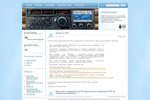
Task: Open QRZ.RU link next to On-line search
Action: [41, 39]
